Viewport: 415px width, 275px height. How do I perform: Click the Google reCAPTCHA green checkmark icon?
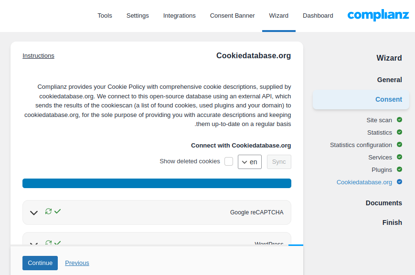pos(57,211)
